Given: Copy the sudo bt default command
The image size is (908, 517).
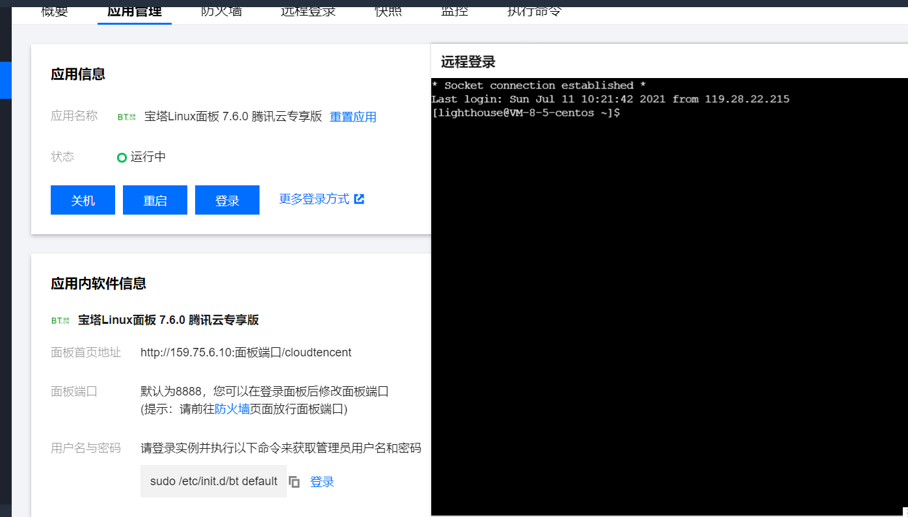Looking at the screenshot, I should [x=295, y=482].
